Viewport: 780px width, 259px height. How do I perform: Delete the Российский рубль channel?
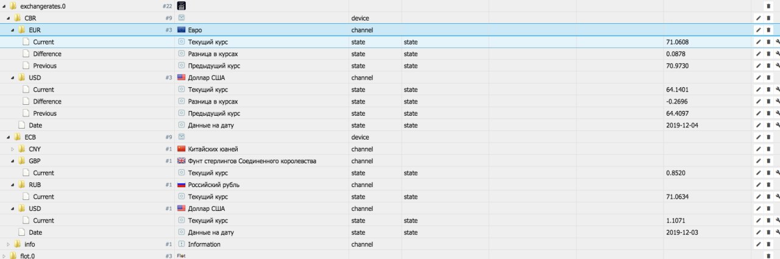coord(768,185)
